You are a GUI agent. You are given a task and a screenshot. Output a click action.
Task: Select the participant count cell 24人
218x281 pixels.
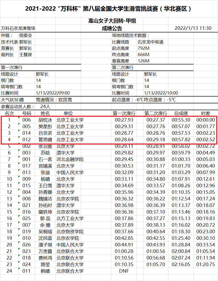[x=45, y=106]
